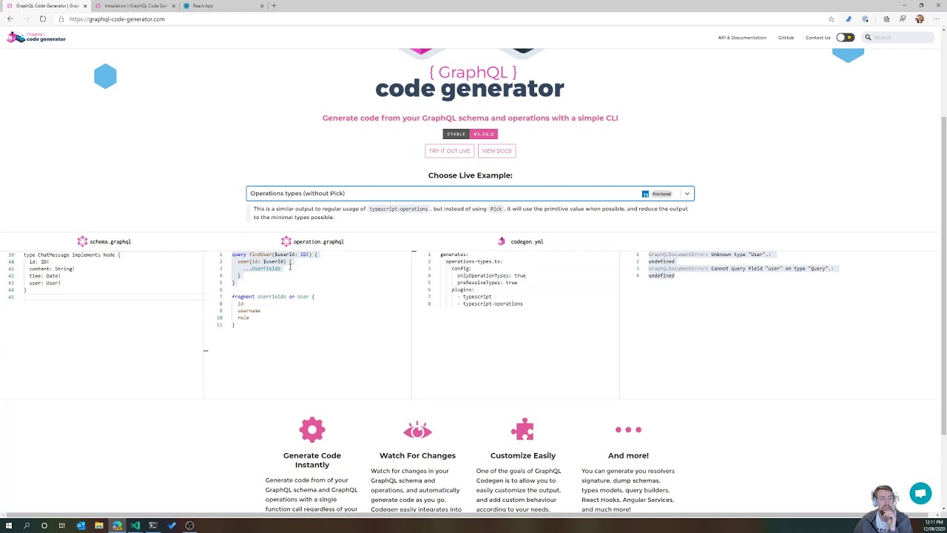Click the 'username' field in operation editor
Screen dimensions: 947x533
(249, 311)
